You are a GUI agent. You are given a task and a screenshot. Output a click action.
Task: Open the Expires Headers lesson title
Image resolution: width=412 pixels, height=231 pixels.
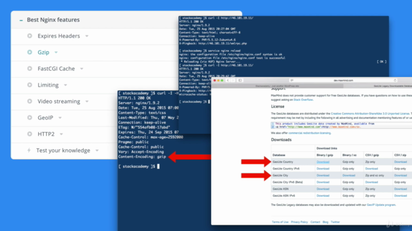(x=59, y=36)
